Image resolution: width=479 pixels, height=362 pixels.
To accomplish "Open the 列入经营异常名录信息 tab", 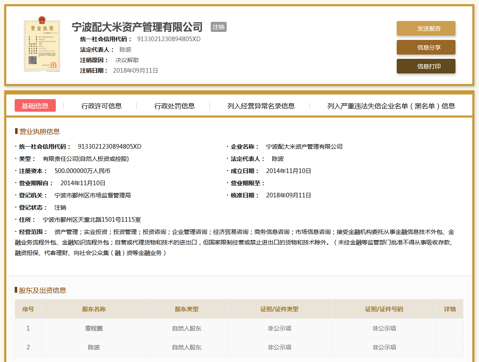I will point(261,106).
